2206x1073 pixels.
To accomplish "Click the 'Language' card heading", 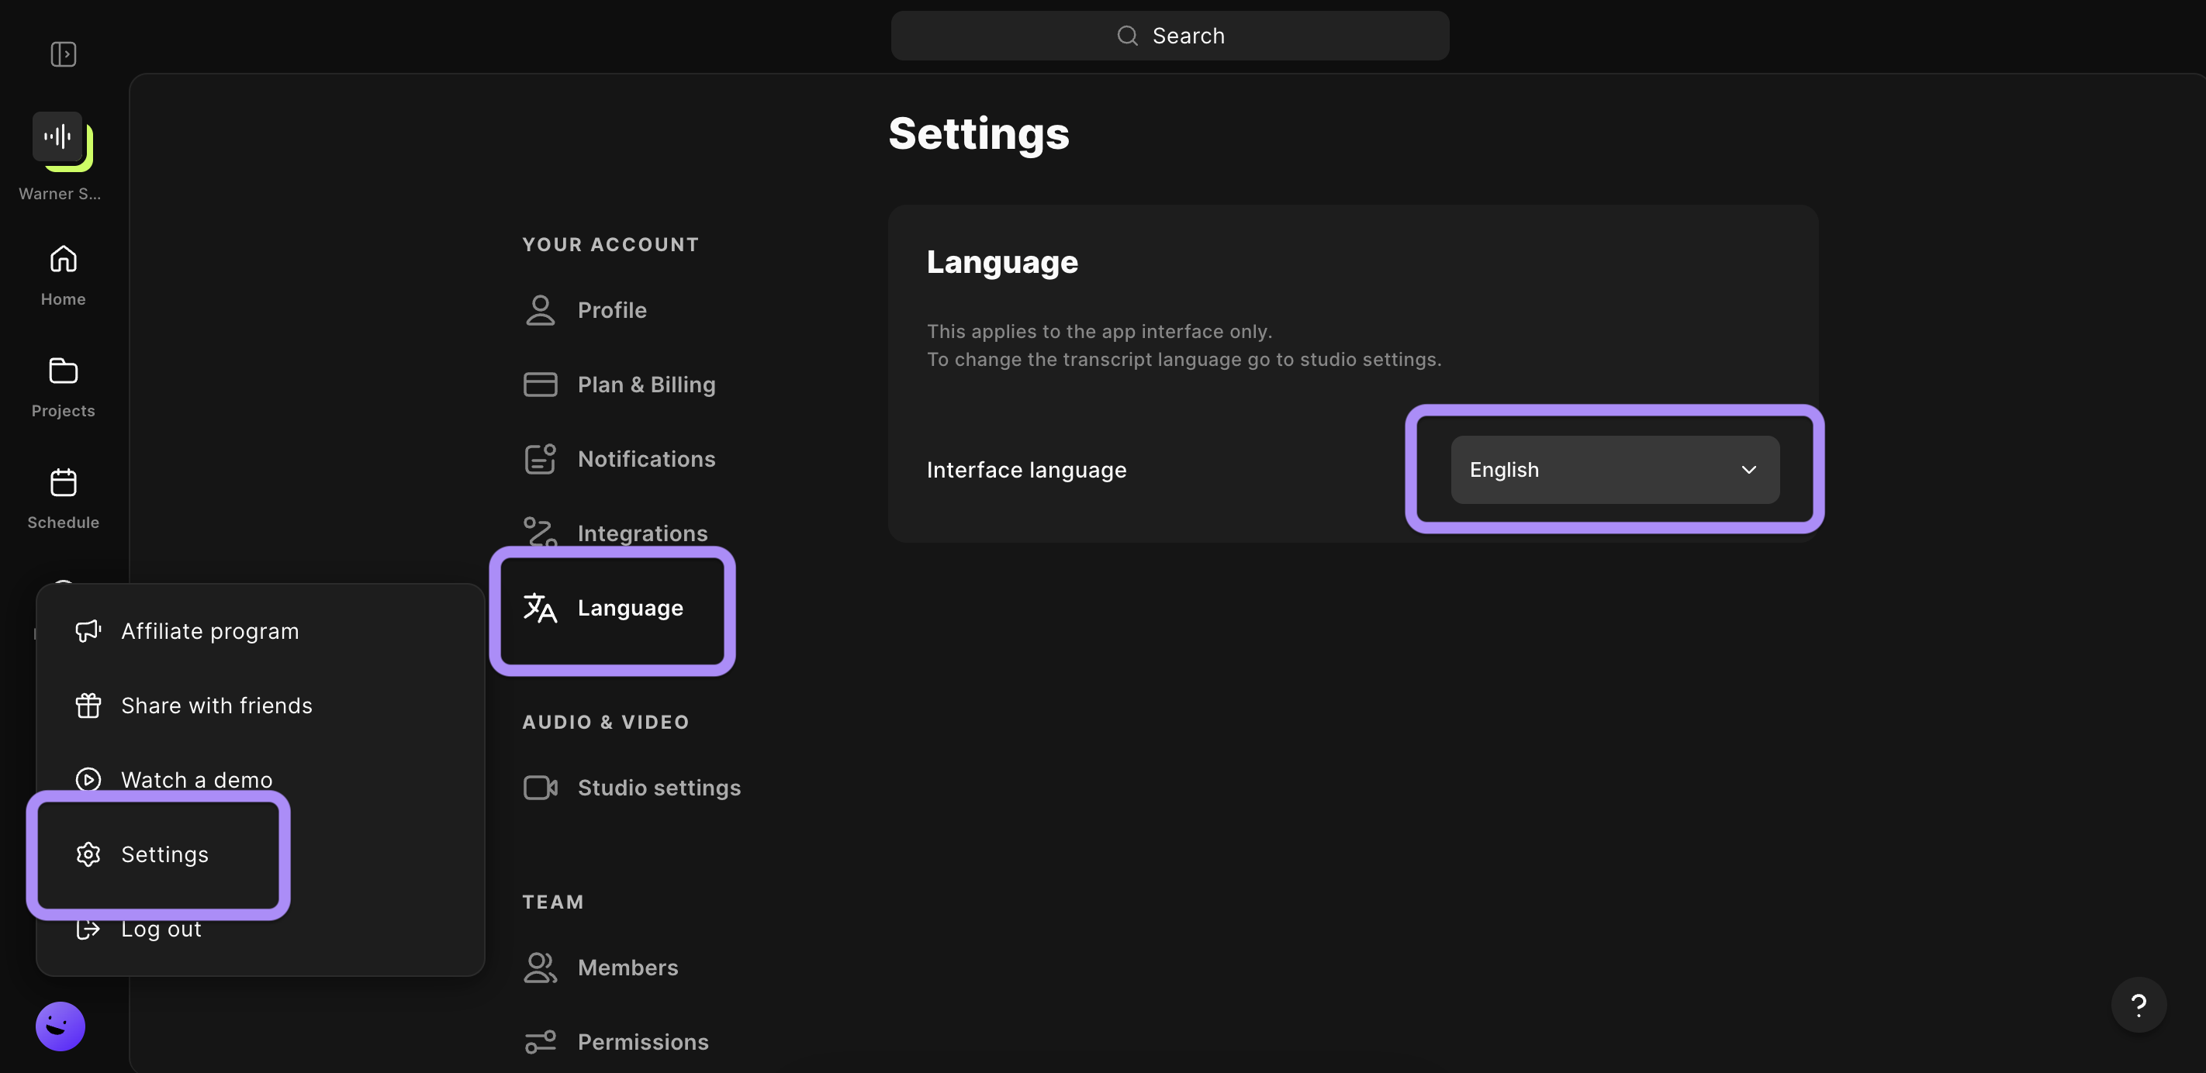I will (1002, 262).
